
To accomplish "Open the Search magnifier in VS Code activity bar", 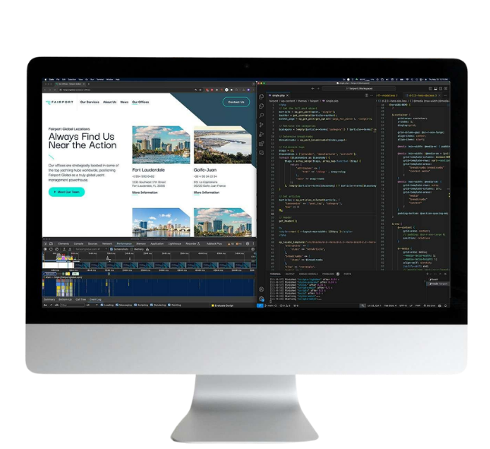I will point(261,115).
